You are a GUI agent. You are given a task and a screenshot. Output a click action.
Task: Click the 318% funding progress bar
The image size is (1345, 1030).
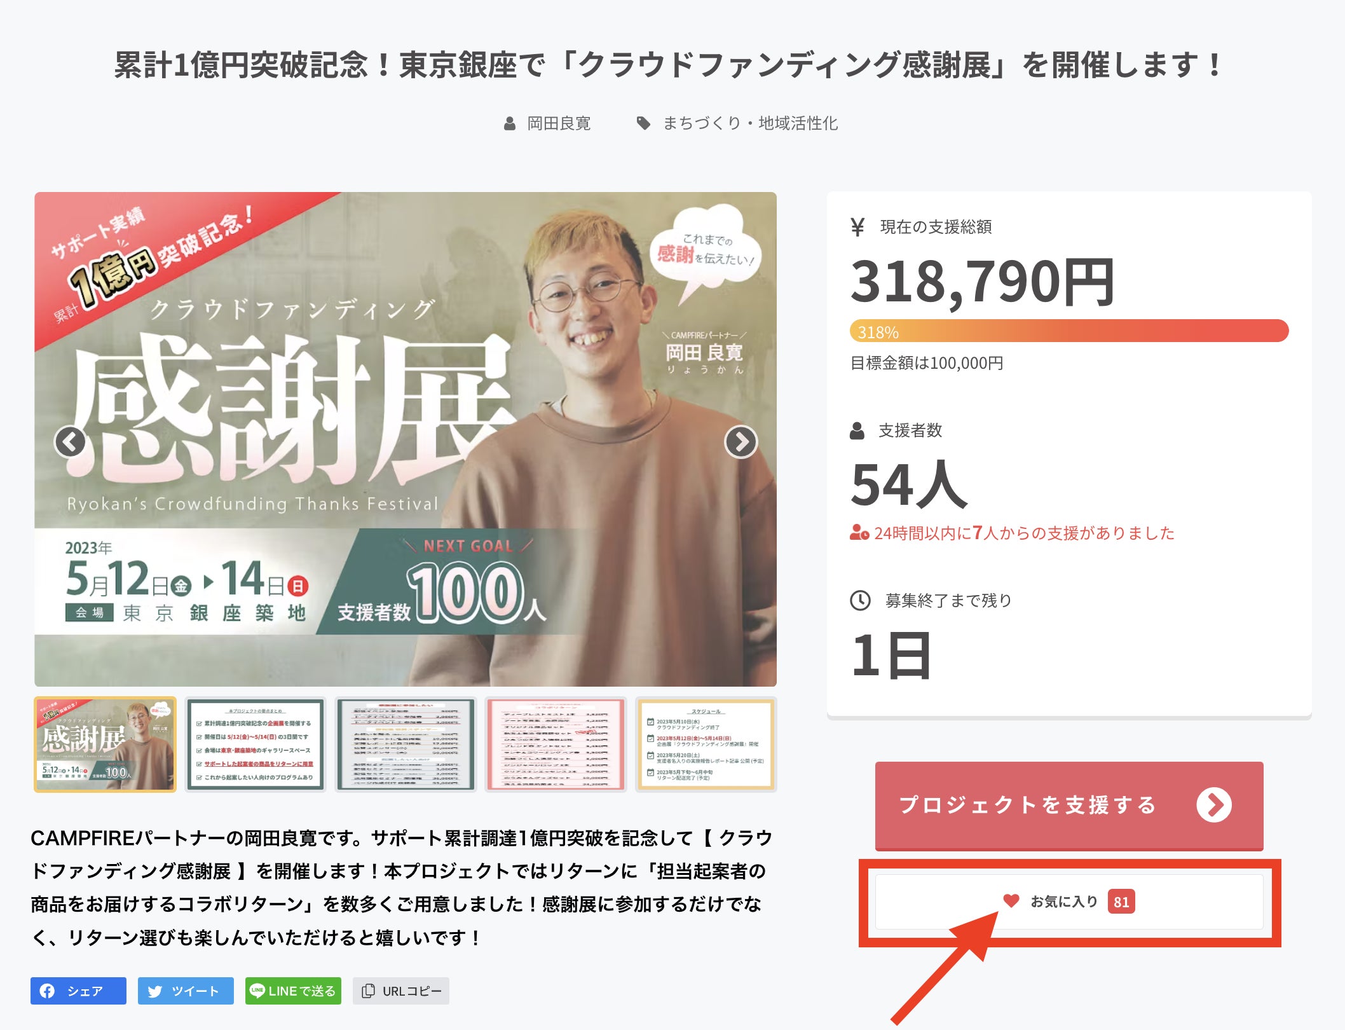click(x=1069, y=331)
